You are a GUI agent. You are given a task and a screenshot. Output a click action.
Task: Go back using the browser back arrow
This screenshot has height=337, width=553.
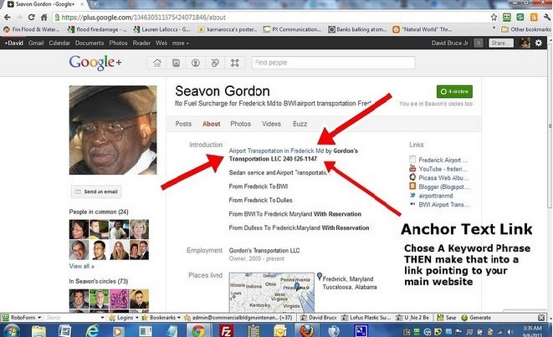[7, 18]
